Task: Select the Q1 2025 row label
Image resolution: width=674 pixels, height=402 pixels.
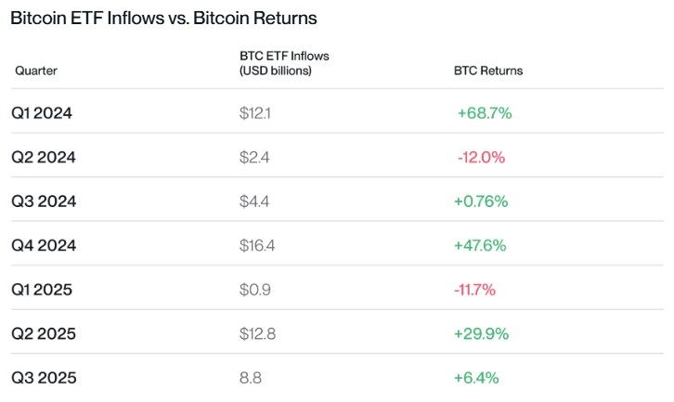Action: [x=42, y=290]
